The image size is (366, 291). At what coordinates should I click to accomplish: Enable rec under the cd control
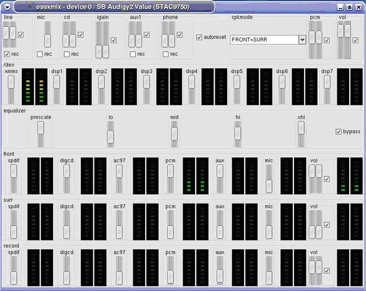pos(67,54)
